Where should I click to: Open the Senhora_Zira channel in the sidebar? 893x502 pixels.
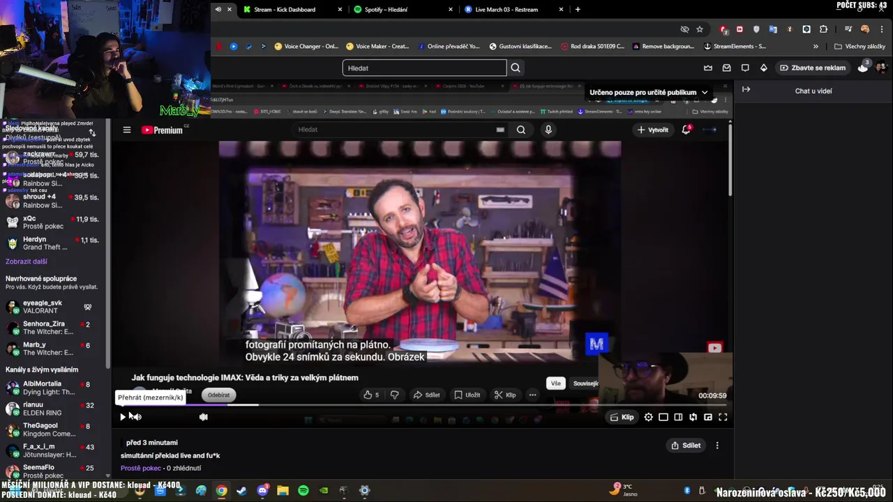click(53, 328)
